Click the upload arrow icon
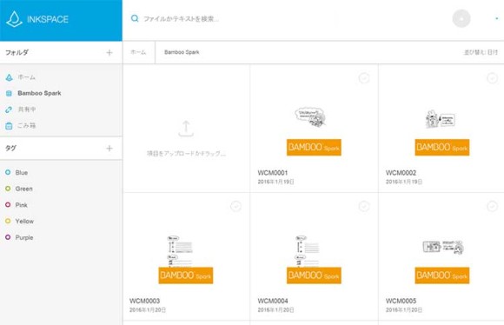Viewport: 504px width, 325px height. point(186,129)
